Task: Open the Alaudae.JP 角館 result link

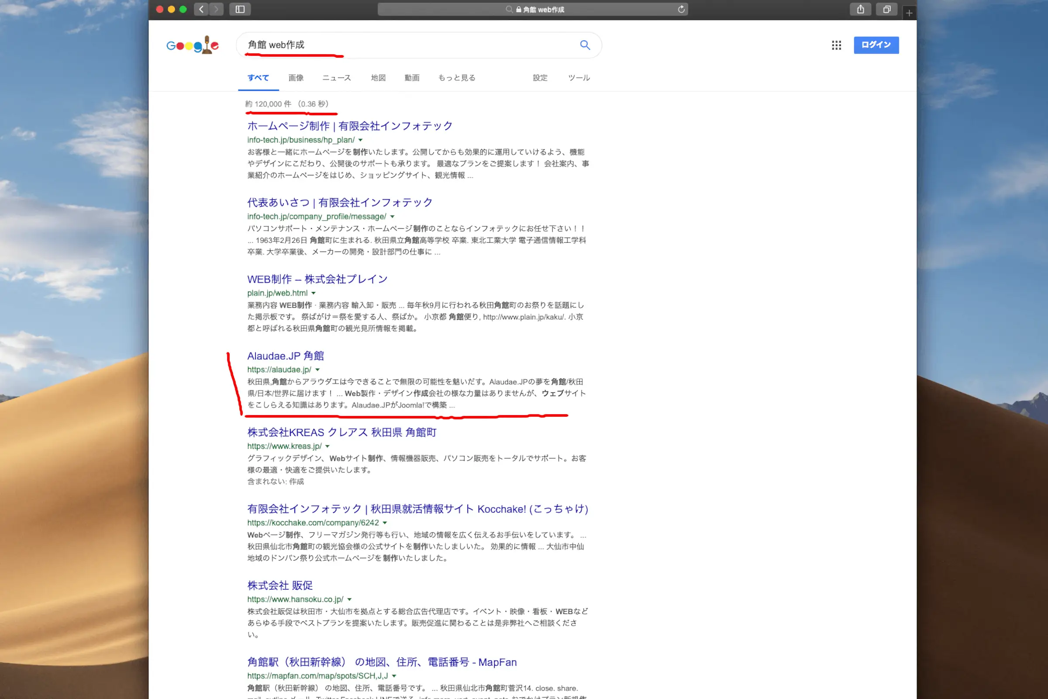Action: (x=285, y=356)
